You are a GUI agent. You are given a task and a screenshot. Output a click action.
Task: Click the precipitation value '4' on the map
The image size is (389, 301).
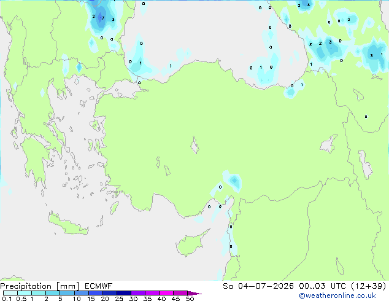pos(309,5)
